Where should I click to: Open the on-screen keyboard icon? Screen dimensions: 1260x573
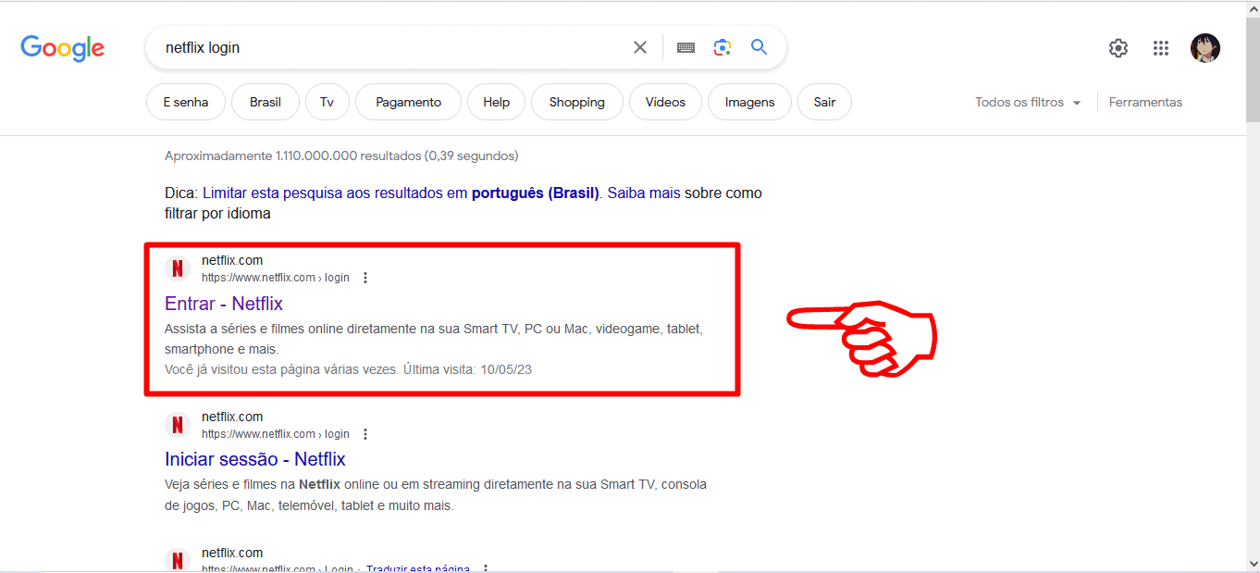(686, 47)
